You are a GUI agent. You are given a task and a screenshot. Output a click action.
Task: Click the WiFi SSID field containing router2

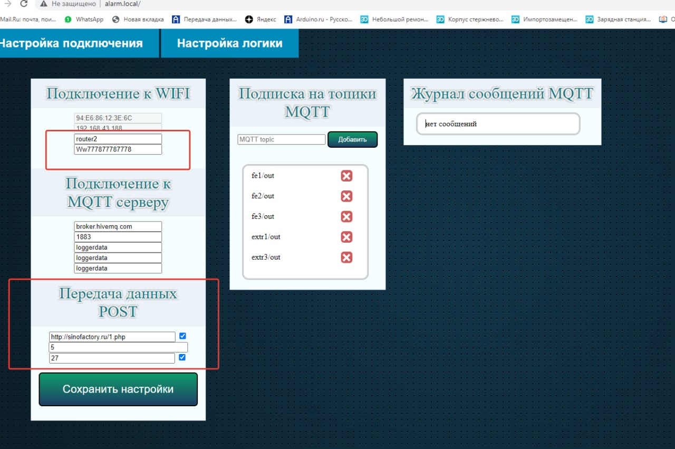118,139
